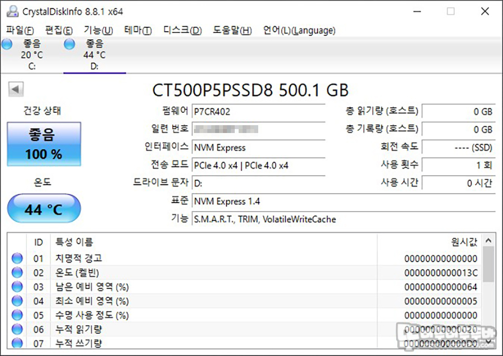Close the CrystalDiskInfo window
Image resolution: width=503 pixels, height=356 pixels.
point(485,12)
